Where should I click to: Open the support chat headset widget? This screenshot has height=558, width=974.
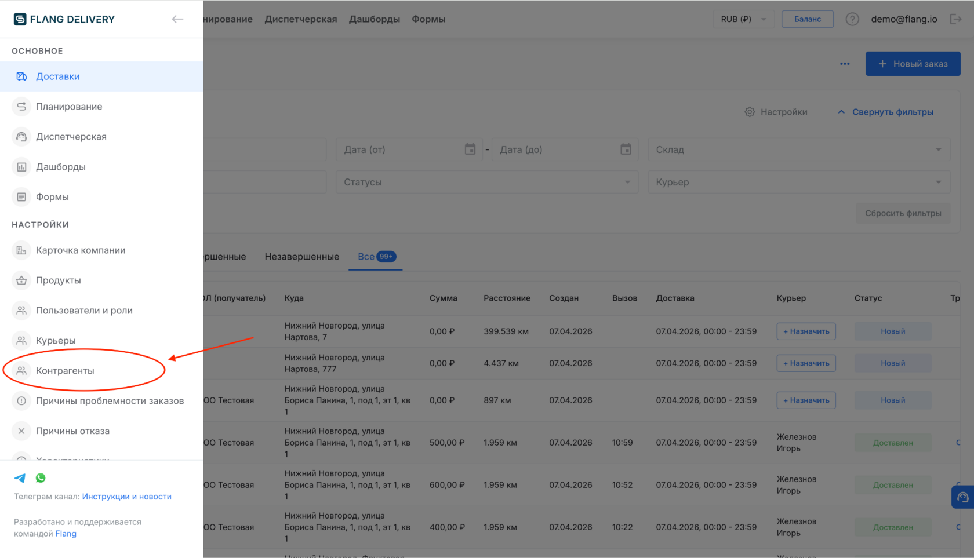tap(962, 497)
